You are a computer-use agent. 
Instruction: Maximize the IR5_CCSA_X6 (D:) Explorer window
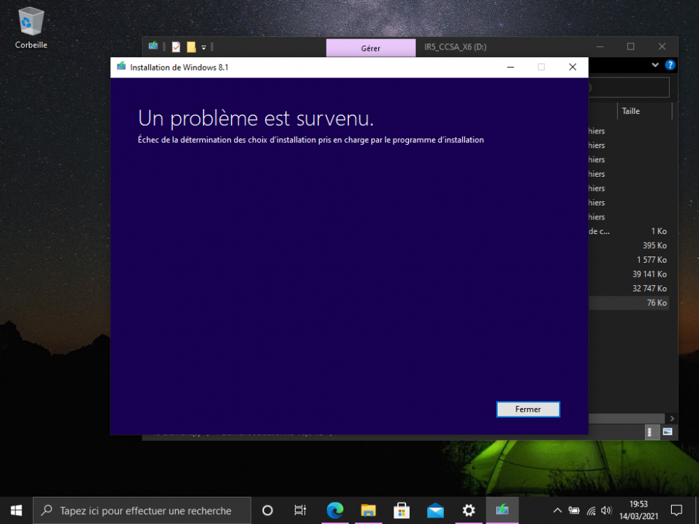click(630, 46)
